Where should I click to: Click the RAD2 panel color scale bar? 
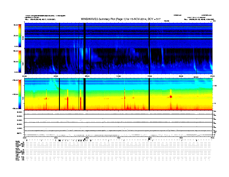20,36
